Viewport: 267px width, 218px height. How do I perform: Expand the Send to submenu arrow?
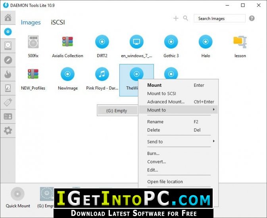point(213,141)
